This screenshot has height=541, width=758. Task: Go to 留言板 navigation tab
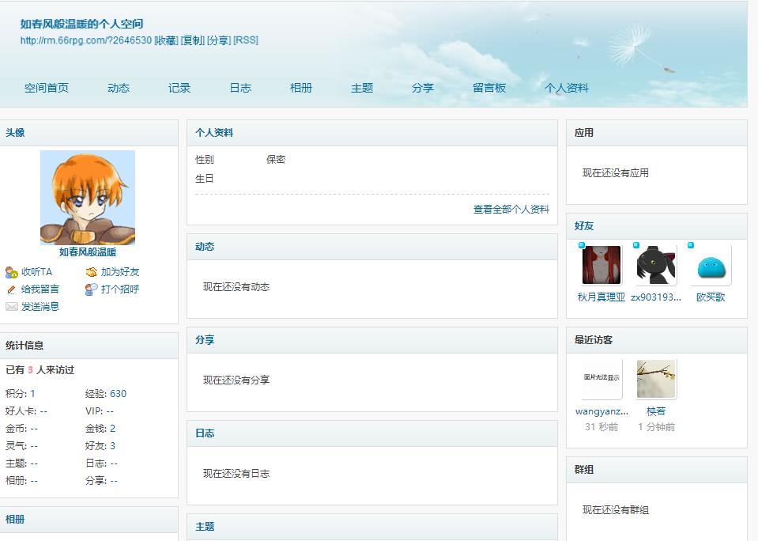click(x=489, y=88)
